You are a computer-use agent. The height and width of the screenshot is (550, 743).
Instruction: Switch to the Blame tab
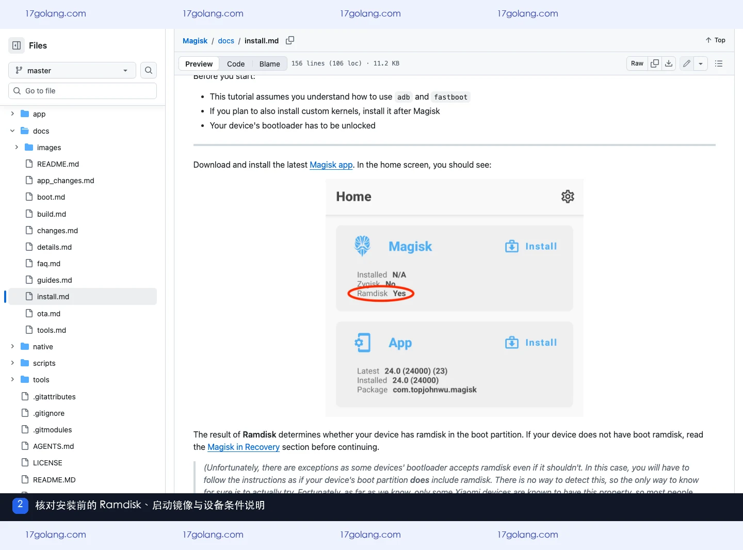coord(269,64)
